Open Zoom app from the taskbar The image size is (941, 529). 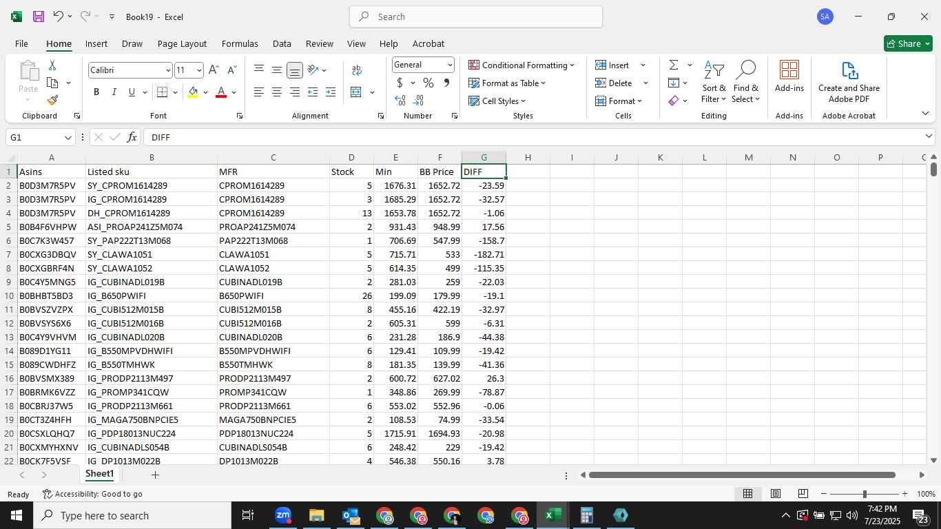tap(282, 515)
